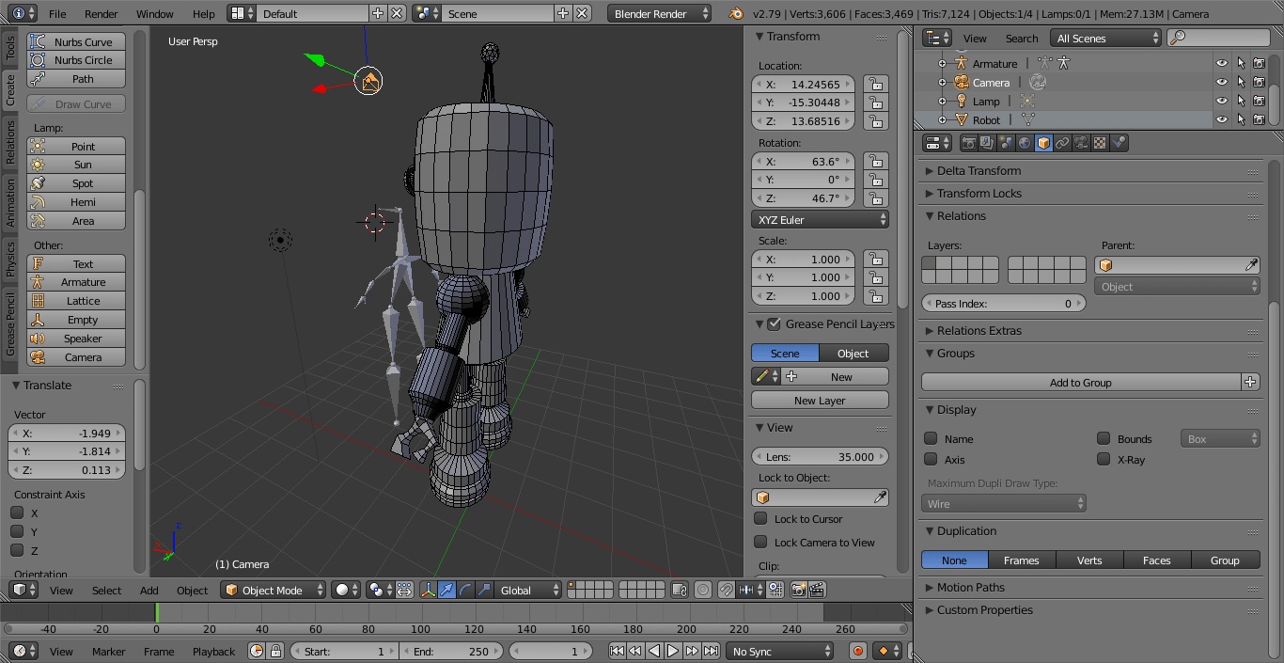Open the Global orientation dropdown

[x=527, y=590]
